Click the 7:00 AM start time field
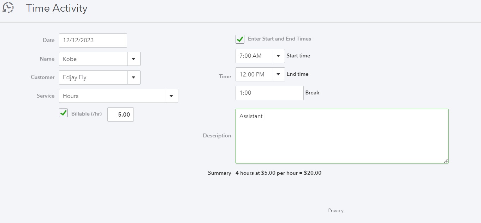 (x=254, y=56)
